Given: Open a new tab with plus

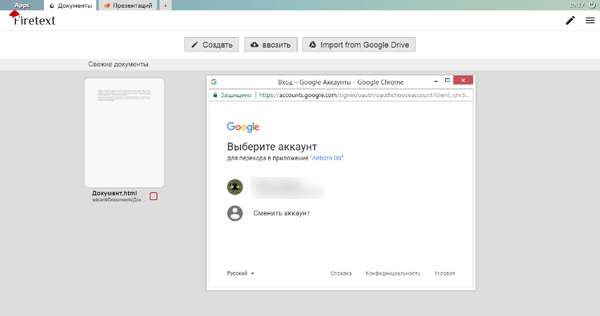Looking at the screenshot, I should (165, 6).
